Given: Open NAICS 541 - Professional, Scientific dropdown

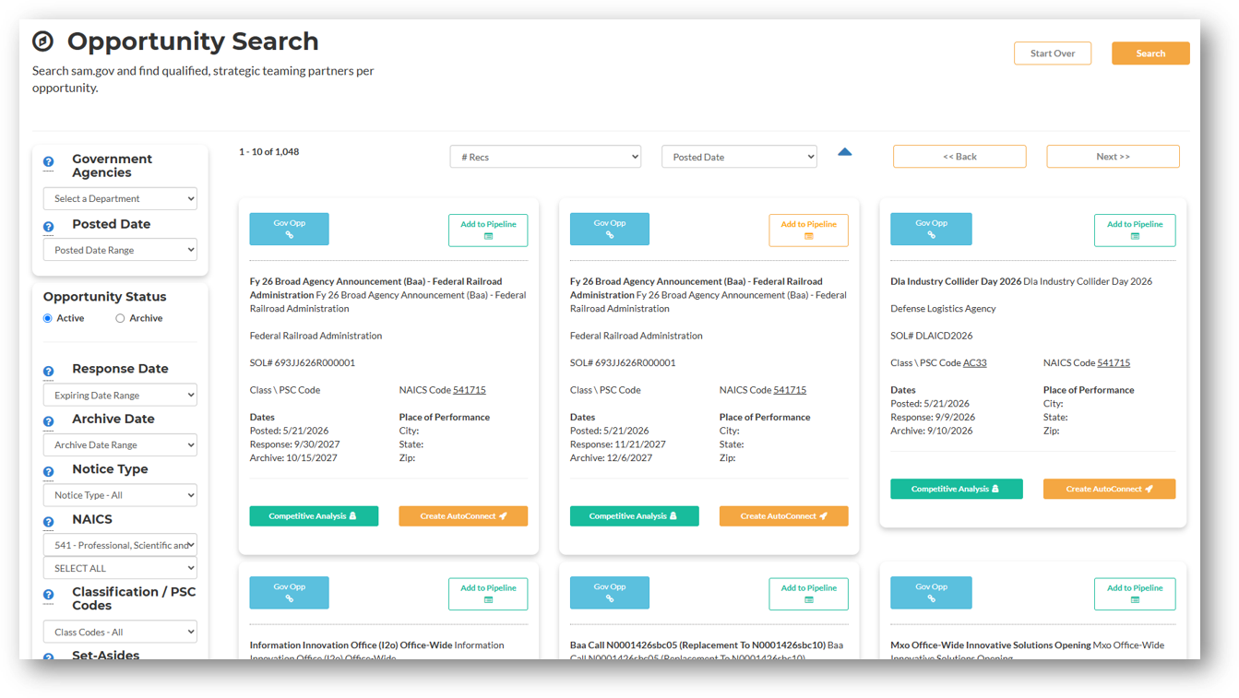Looking at the screenshot, I should coord(120,545).
